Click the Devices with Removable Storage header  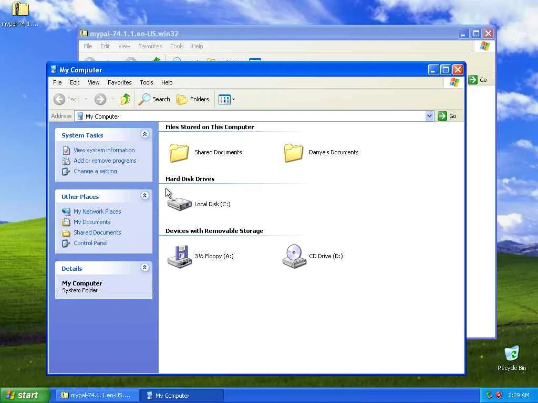214,231
